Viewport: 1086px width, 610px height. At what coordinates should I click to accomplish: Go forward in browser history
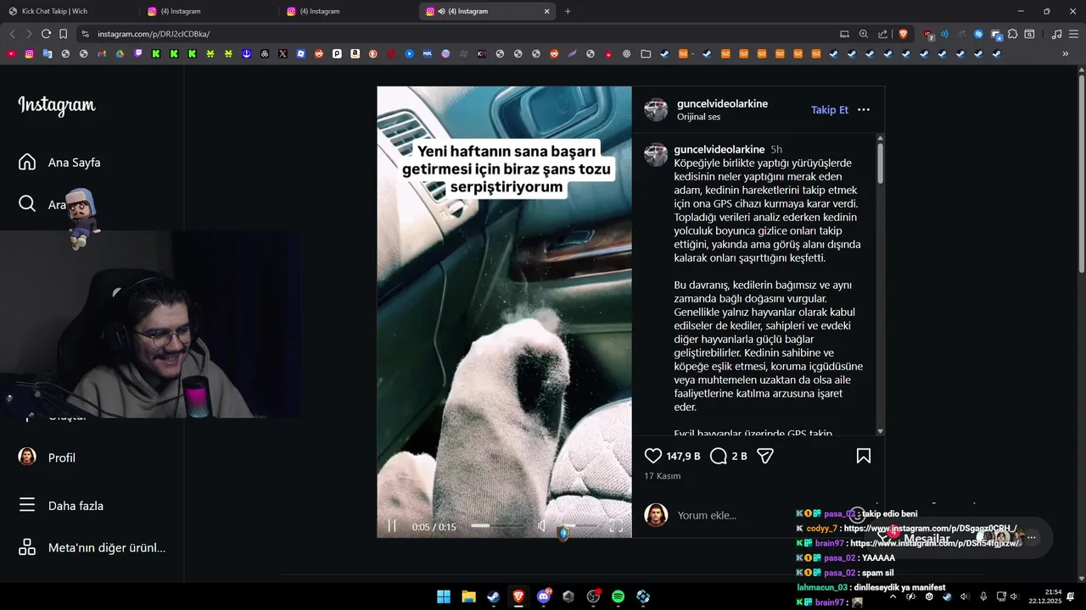29,34
